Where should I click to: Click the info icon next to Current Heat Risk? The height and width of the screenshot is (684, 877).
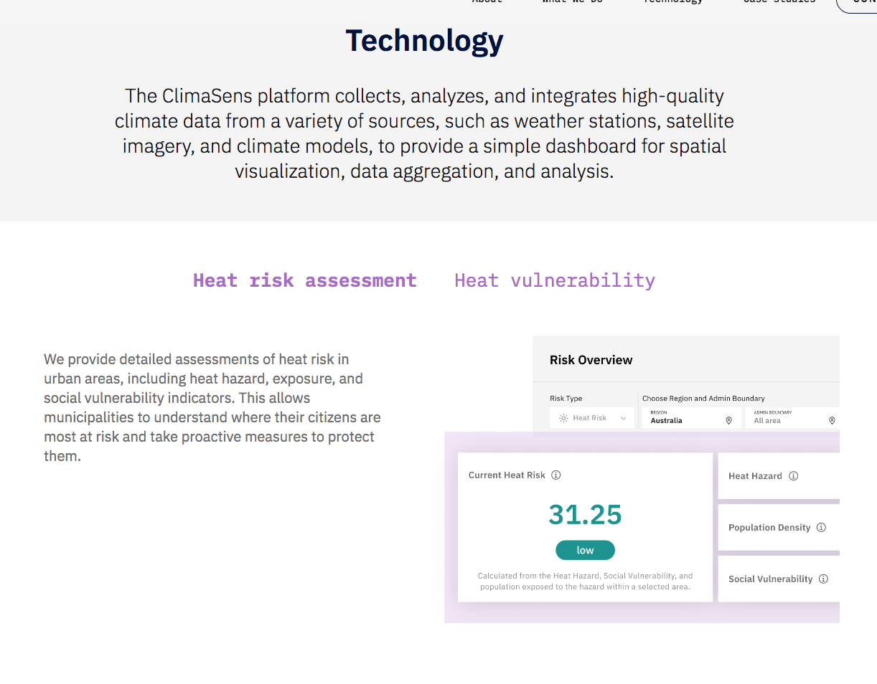[556, 475]
